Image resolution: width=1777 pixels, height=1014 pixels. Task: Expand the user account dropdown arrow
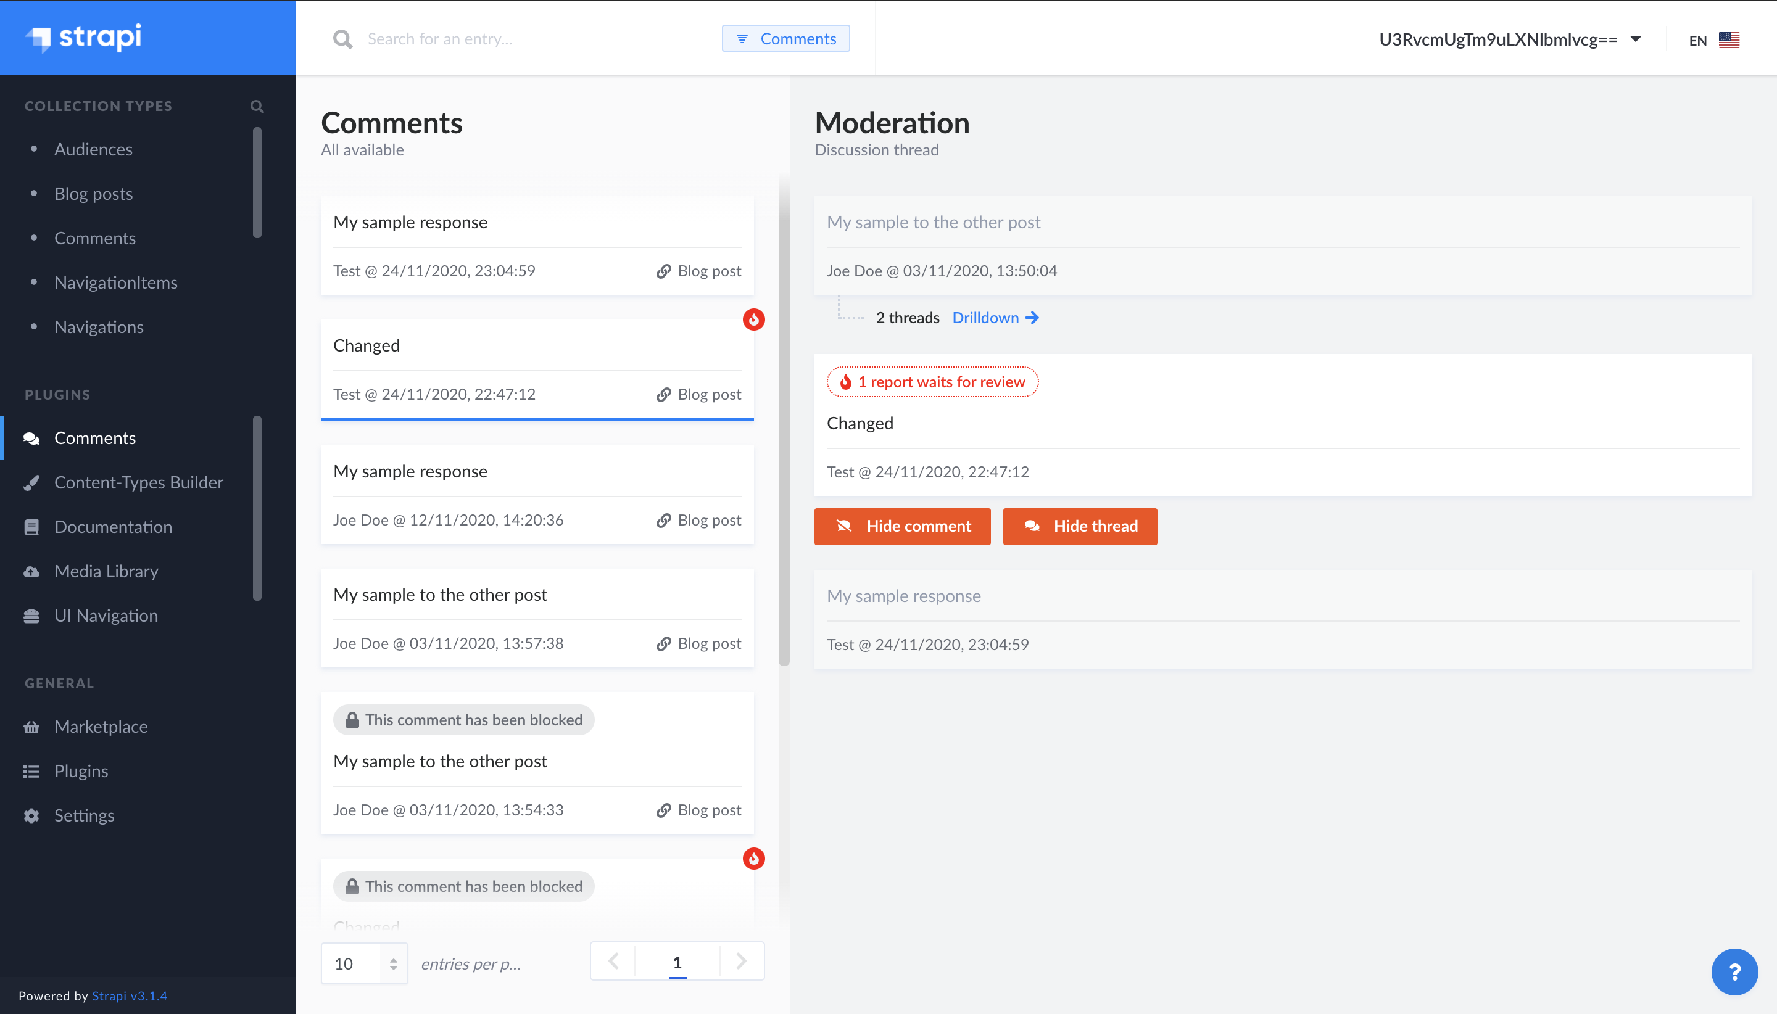coord(1636,39)
